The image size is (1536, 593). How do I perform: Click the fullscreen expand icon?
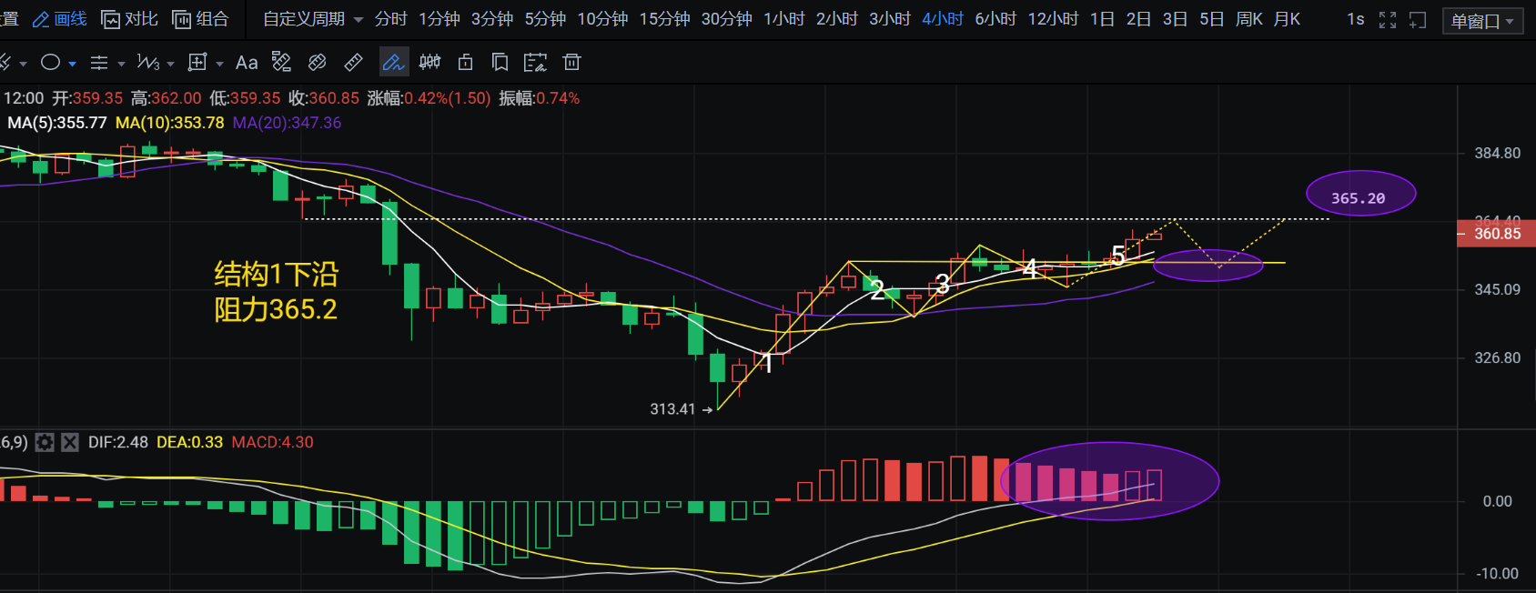(1388, 20)
